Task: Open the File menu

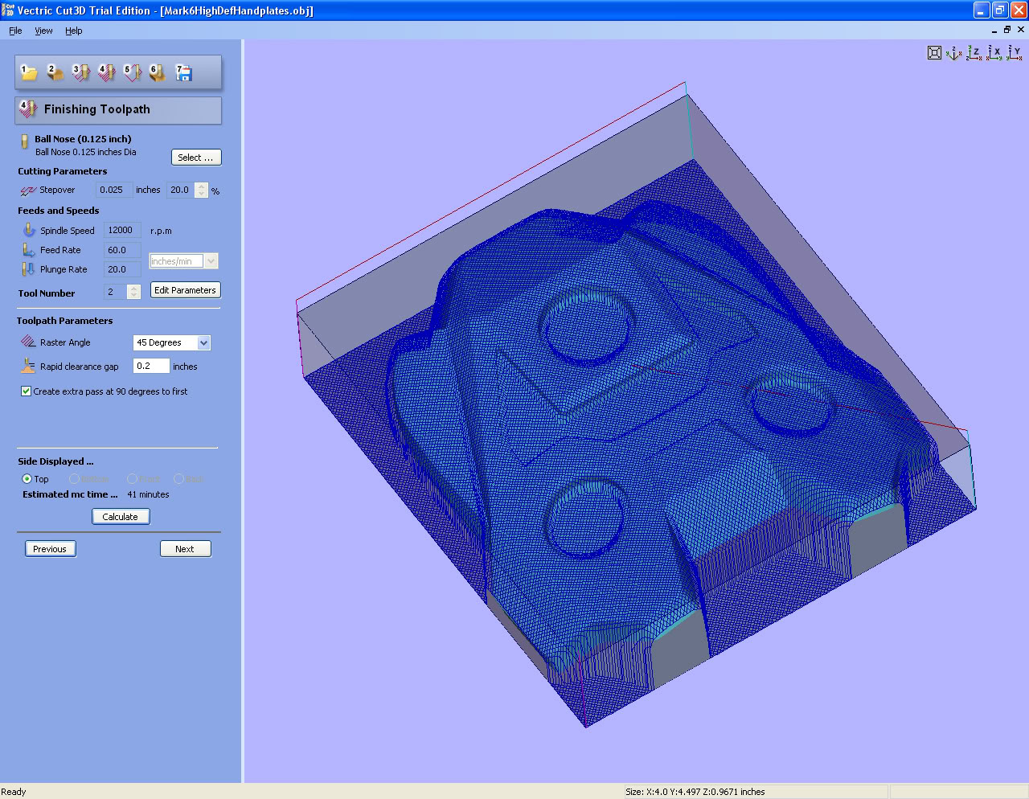Action: click(15, 31)
